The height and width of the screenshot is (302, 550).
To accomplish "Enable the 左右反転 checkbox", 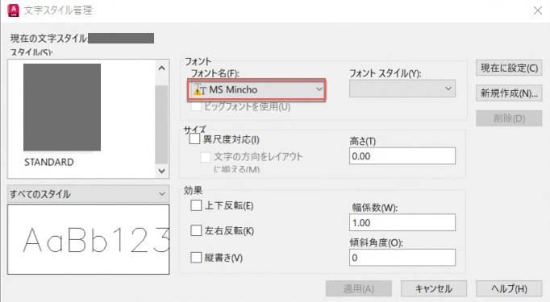I will pyautogui.click(x=196, y=230).
